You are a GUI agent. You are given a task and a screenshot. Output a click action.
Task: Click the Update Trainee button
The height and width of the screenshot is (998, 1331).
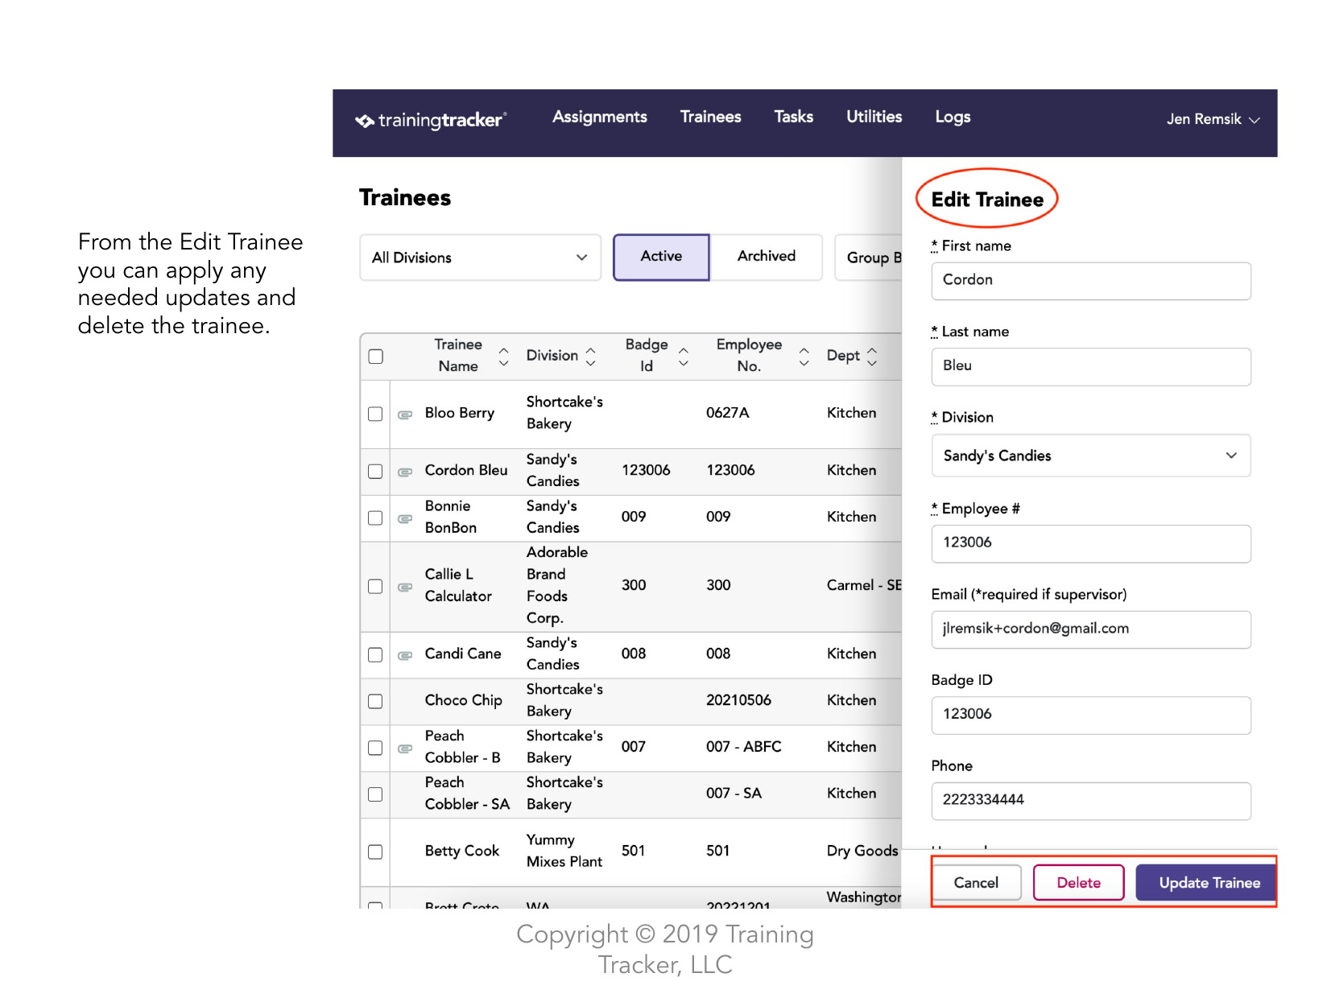(1206, 883)
